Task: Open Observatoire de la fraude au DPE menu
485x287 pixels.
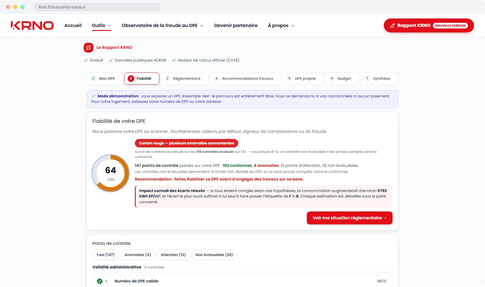Action: click(162, 25)
